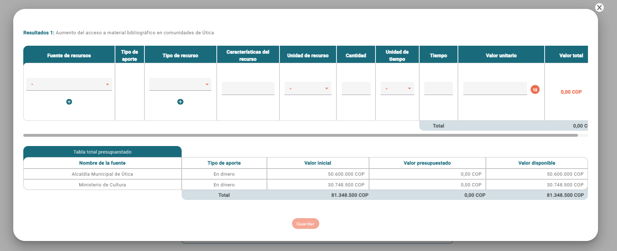The height and width of the screenshot is (251, 617).
Task: Select the Tabla total presupuestado tab
Action: [102, 152]
